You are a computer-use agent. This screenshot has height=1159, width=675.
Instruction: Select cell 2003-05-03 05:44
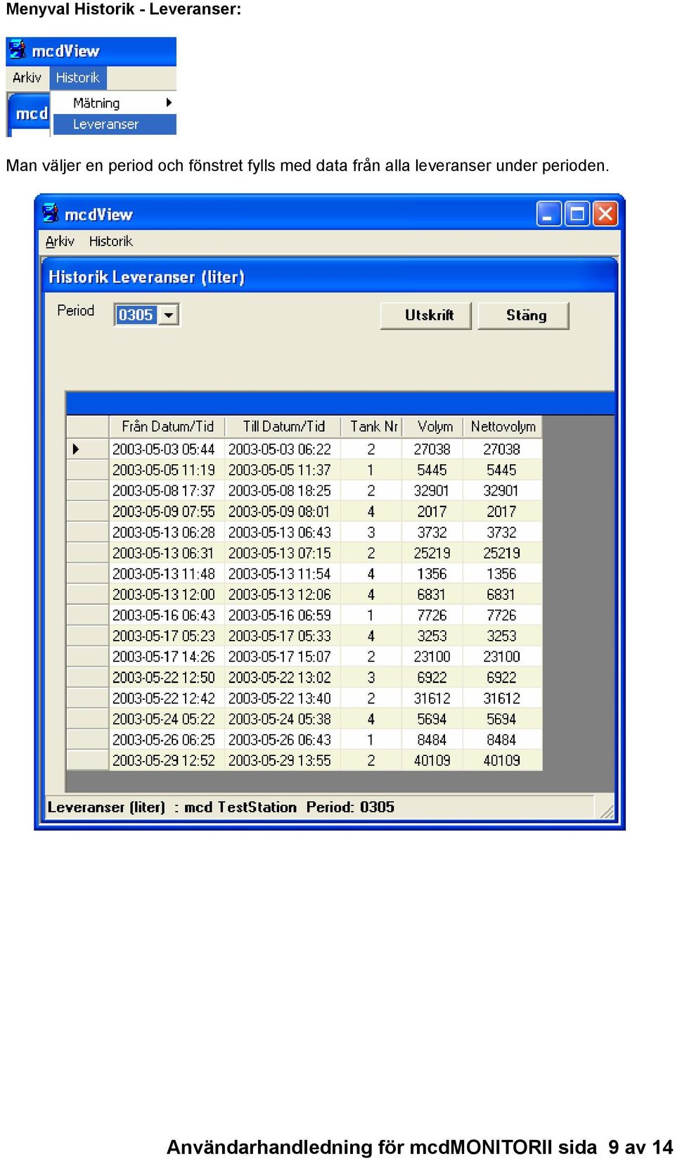pos(167,449)
